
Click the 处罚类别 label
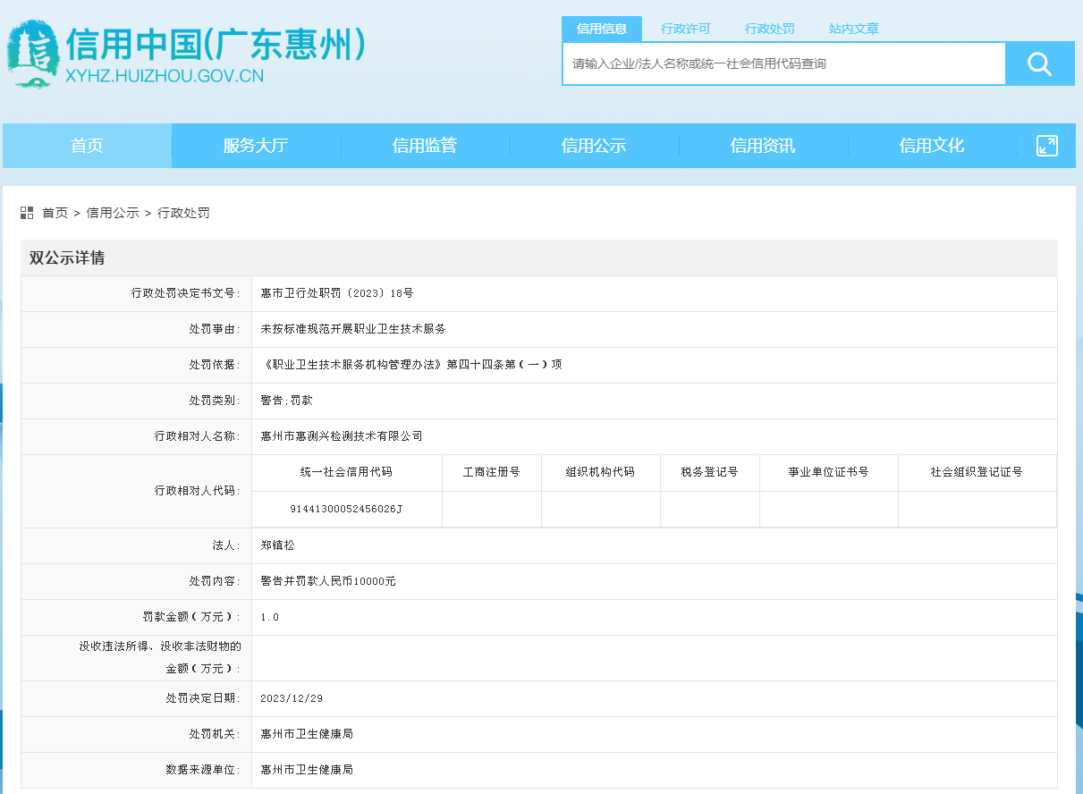(215, 401)
